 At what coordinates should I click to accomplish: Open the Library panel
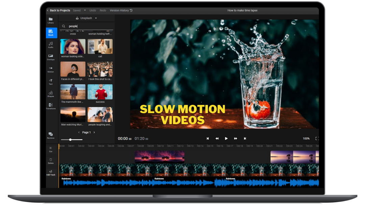[50, 21]
